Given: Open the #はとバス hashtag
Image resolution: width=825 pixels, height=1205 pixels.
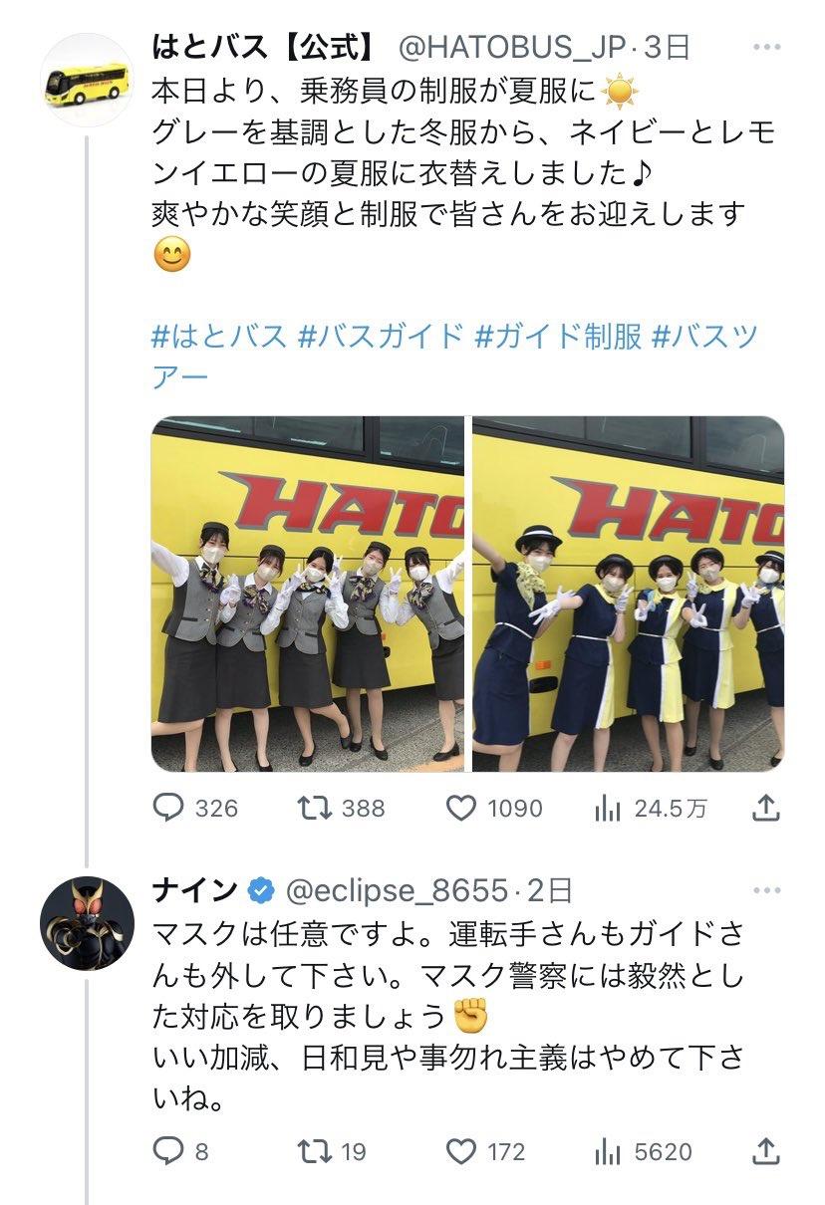Looking at the screenshot, I should [x=219, y=336].
